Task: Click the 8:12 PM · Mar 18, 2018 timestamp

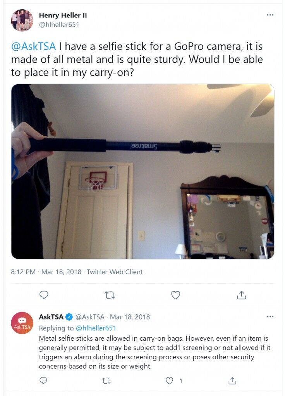Action: pos(46,272)
